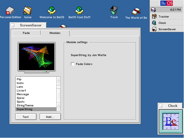Screen dimensions: 184x138
Task: Select Spots in the module list
Action: tap(36, 102)
